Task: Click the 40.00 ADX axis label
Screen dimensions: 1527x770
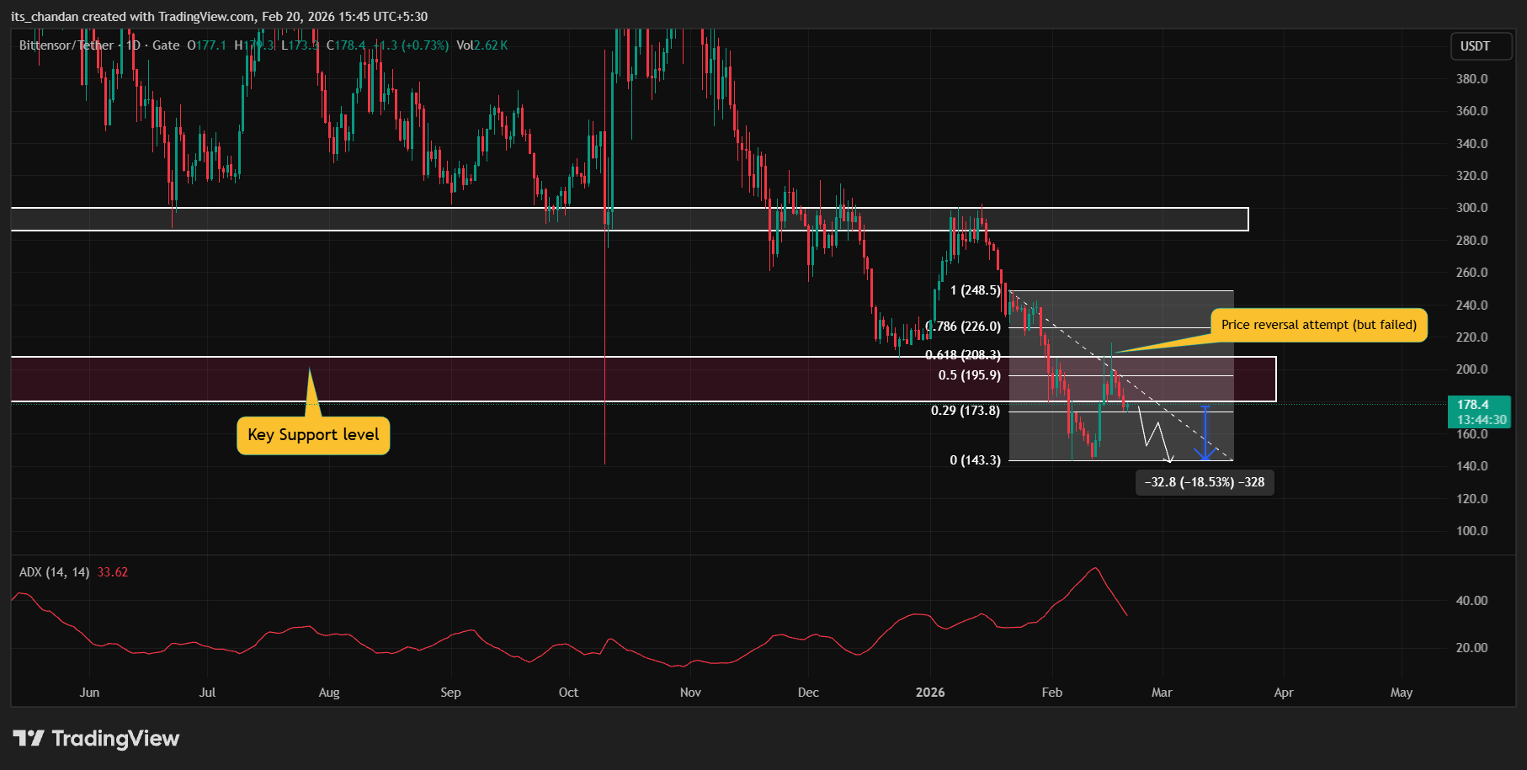Action: [x=1472, y=601]
